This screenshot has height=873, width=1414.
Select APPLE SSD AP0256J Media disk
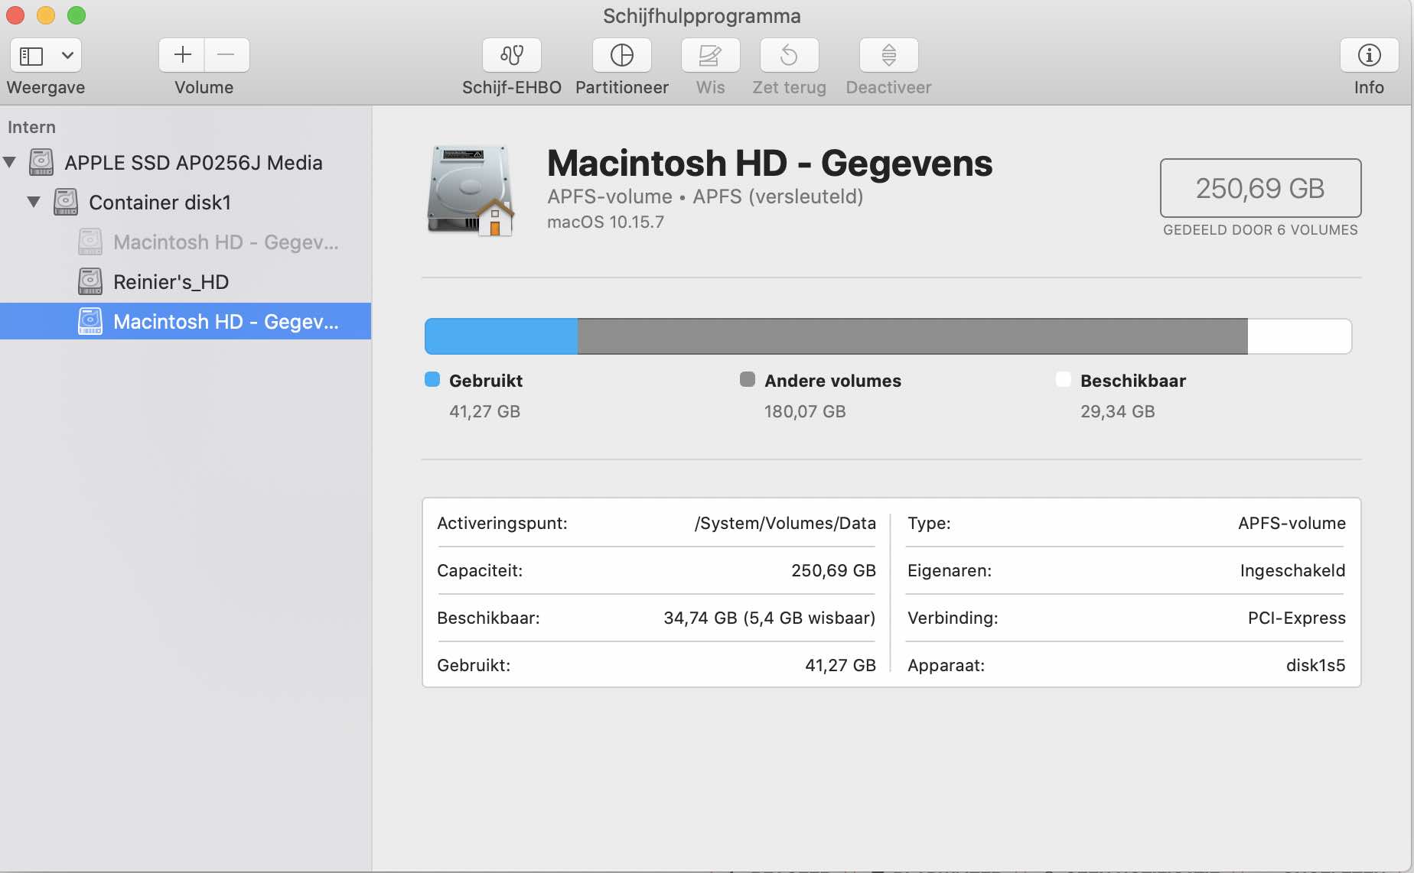pos(185,162)
